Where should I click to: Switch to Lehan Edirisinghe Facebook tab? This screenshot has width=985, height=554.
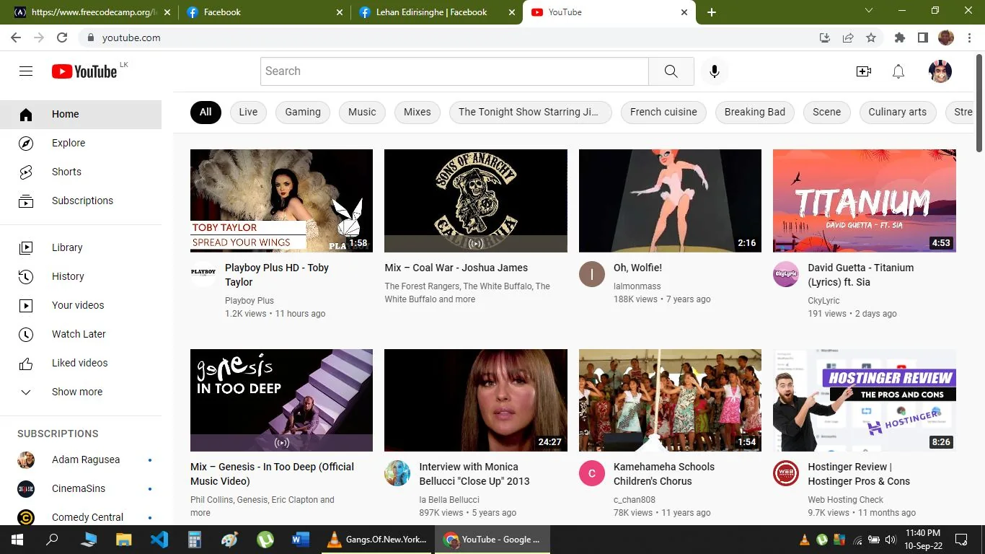coord(437,12)
